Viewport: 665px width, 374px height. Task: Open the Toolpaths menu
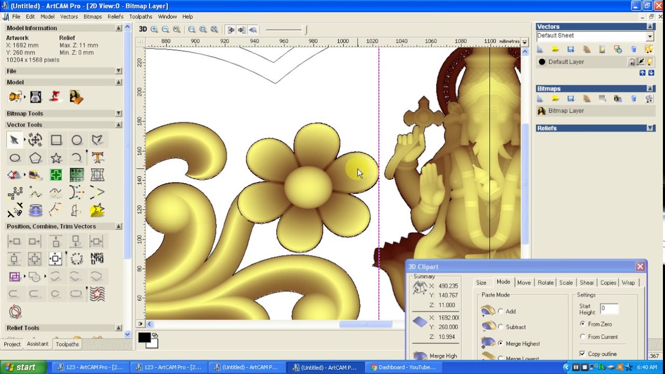[x=141, y=17]
